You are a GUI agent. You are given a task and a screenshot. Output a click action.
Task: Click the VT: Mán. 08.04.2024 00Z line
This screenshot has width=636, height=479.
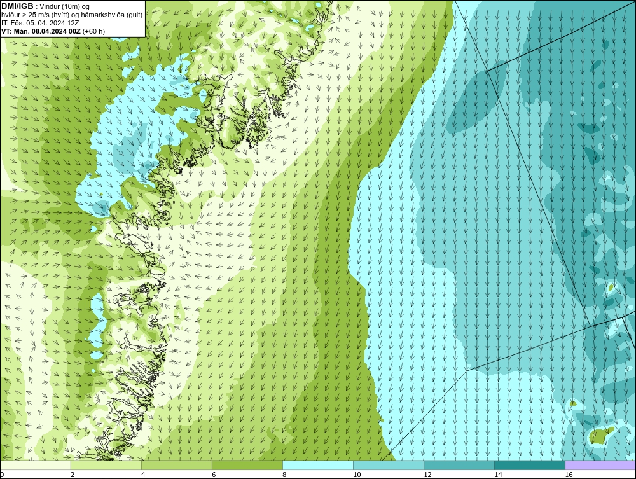(x=53, y=31)
